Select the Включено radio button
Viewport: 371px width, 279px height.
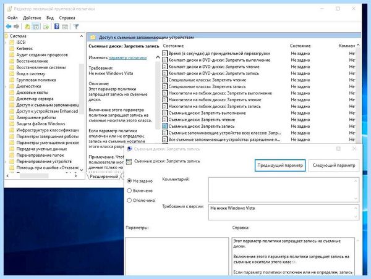point(129,190)
